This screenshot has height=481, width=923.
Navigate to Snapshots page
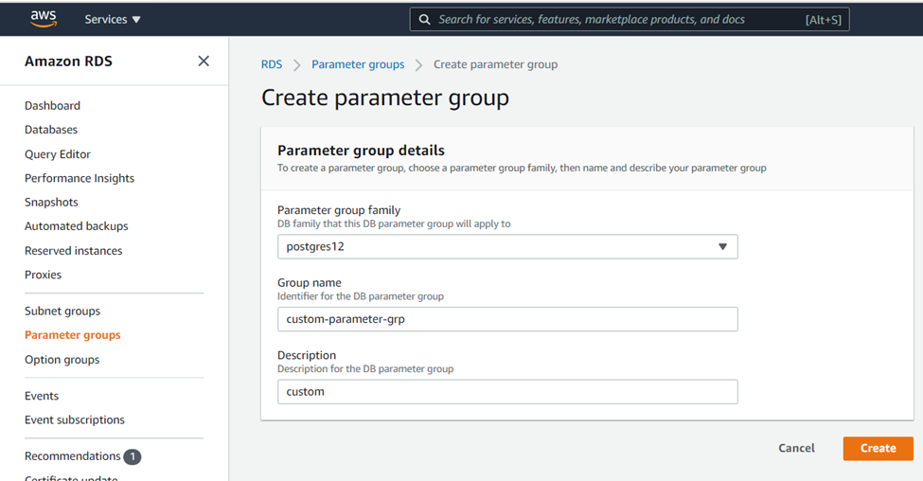pyautogui.click(x=51, y=202)
